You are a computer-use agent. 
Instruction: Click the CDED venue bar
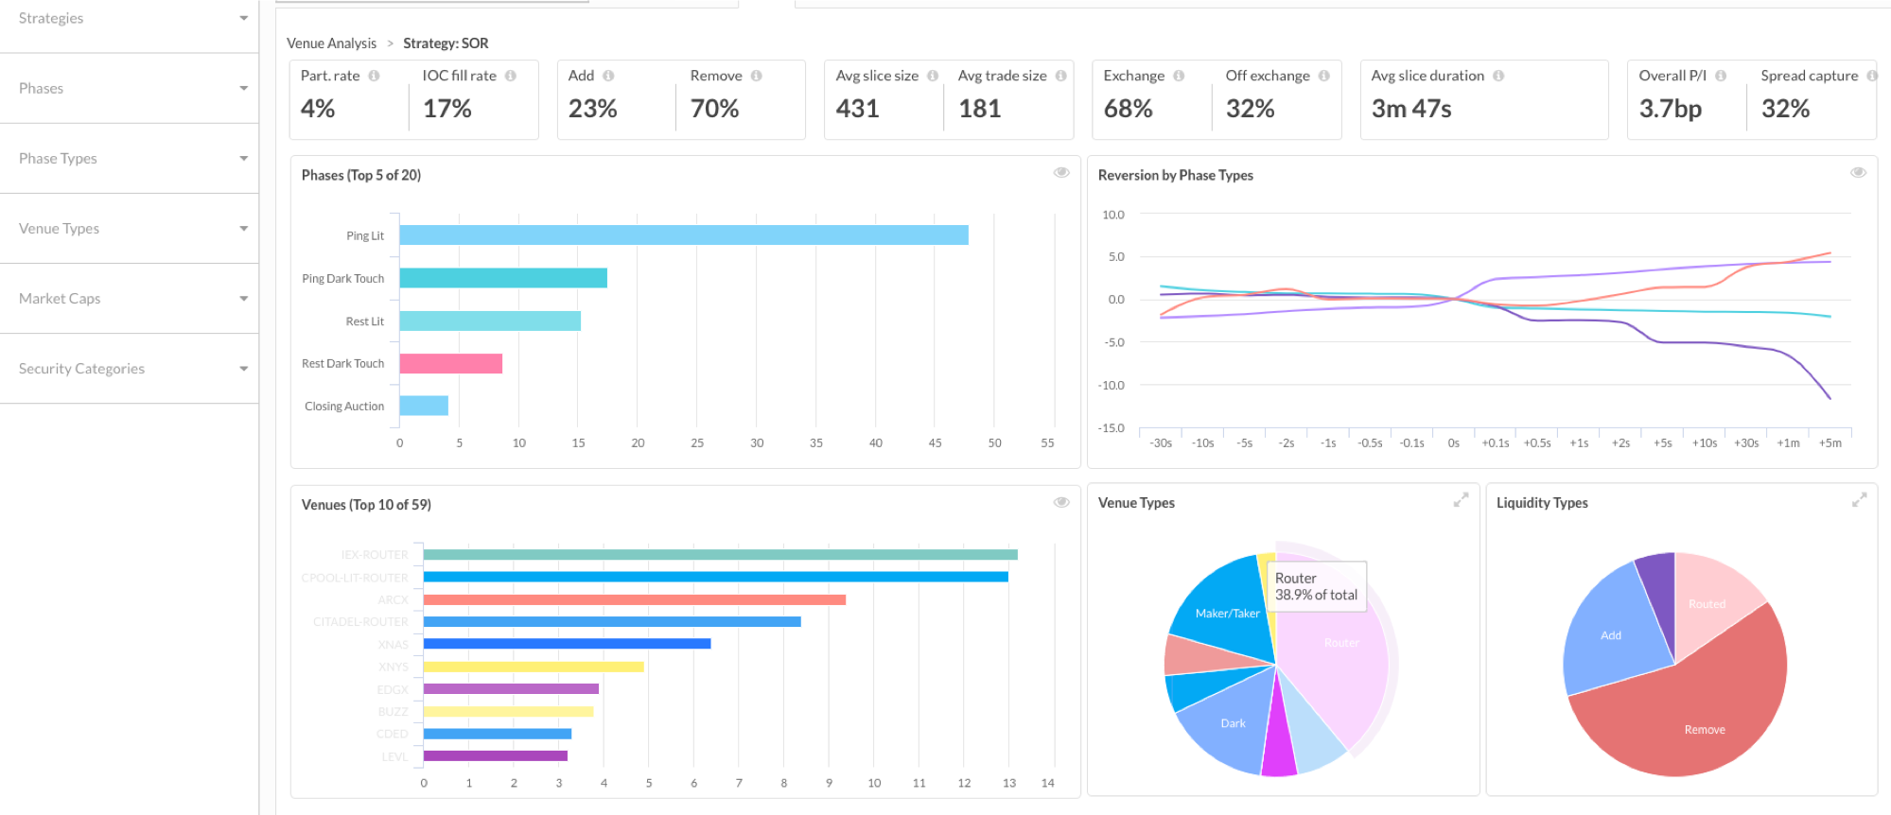(498, 734)
